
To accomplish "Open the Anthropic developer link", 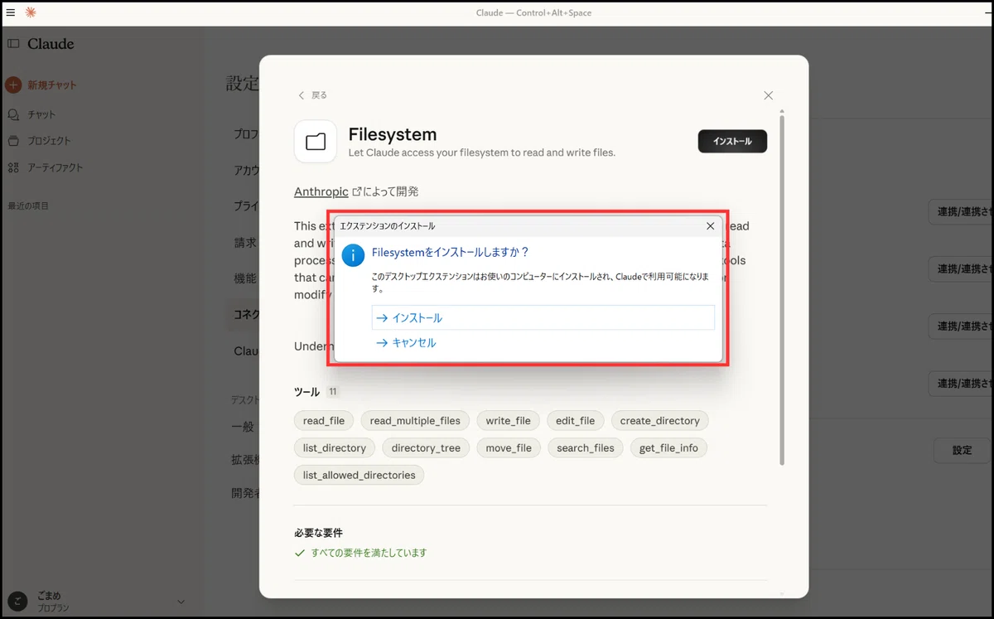I will tap(321, 191).
